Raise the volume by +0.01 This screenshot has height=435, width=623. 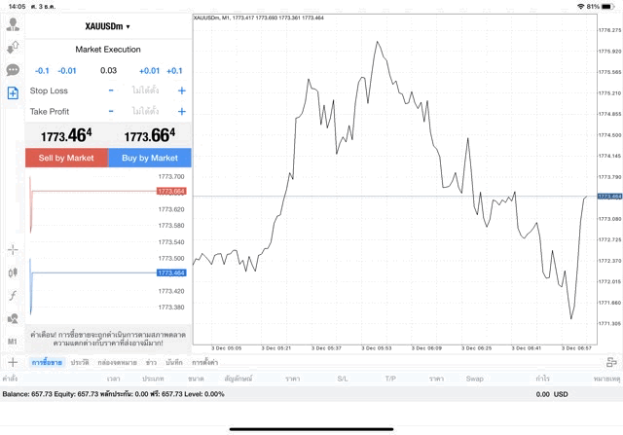[x=149, y=71]
